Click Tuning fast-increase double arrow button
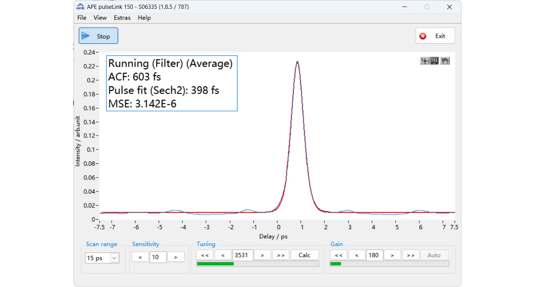Screen dimensions: 535x287 [281, 255]
